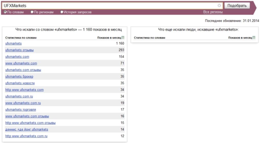Image resolution: width=262 pixels, height=143 pixels.
Task: Select 'История запросов' radio option
Action: coord(62,12)
